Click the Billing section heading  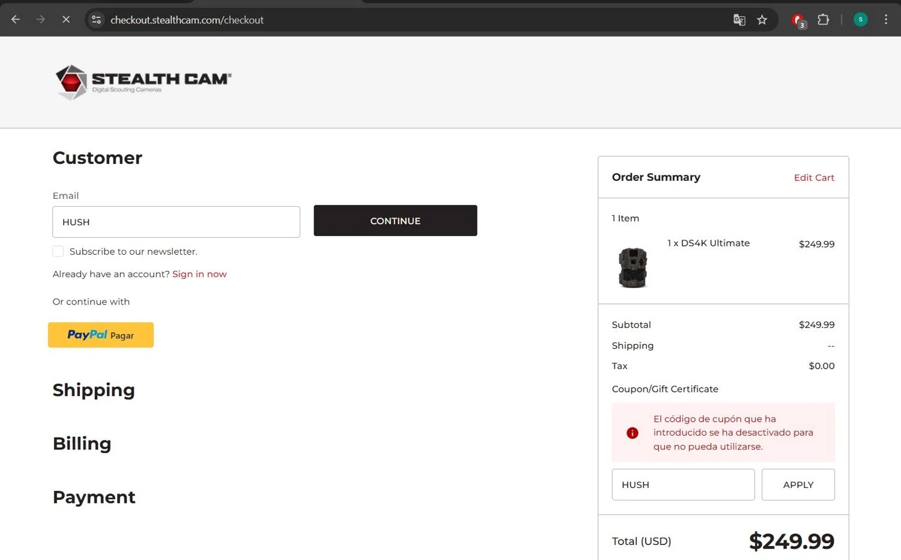pos(82,443)
